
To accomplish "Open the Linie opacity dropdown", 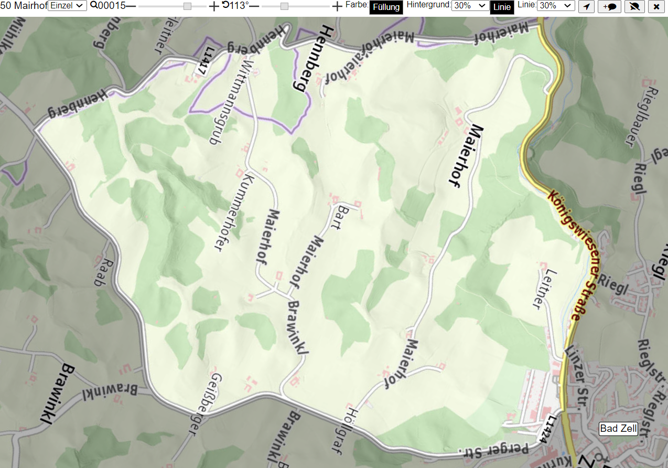I will click(x=556, y=5).
